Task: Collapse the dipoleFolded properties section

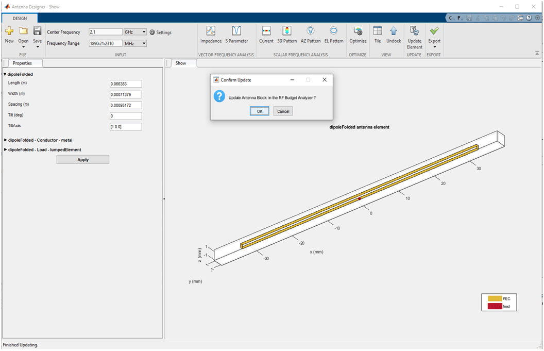Action: (x=5, y=74)
